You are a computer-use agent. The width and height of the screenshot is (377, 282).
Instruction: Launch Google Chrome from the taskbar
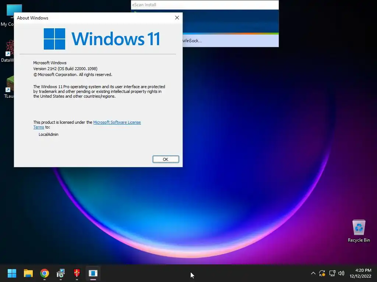coord(45,273)
